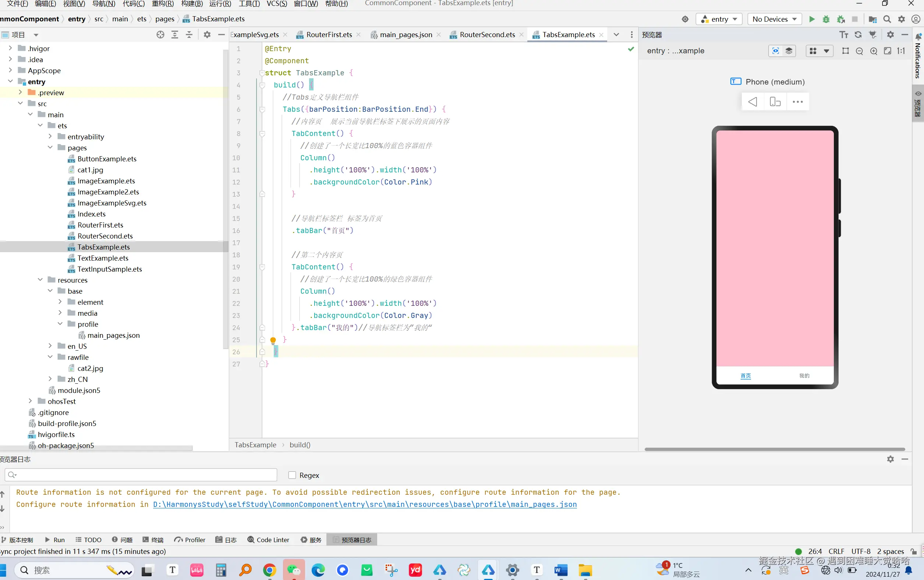Open the main_pages.json path link in the log
924x580 pixels.
tap(365, 504)
